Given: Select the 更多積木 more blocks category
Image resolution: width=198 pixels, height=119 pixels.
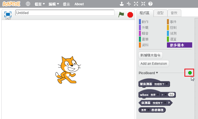Looking at the screenshot, I should click(x=179, y=45).
